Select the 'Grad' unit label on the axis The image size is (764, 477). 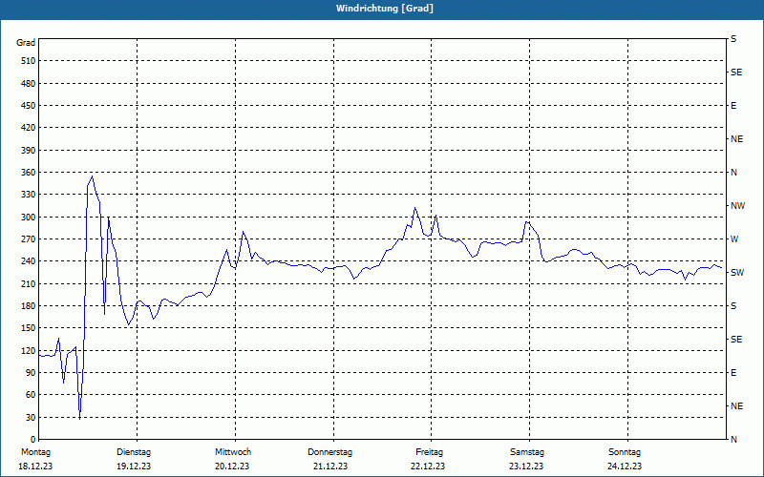click(x=26, y=43)
